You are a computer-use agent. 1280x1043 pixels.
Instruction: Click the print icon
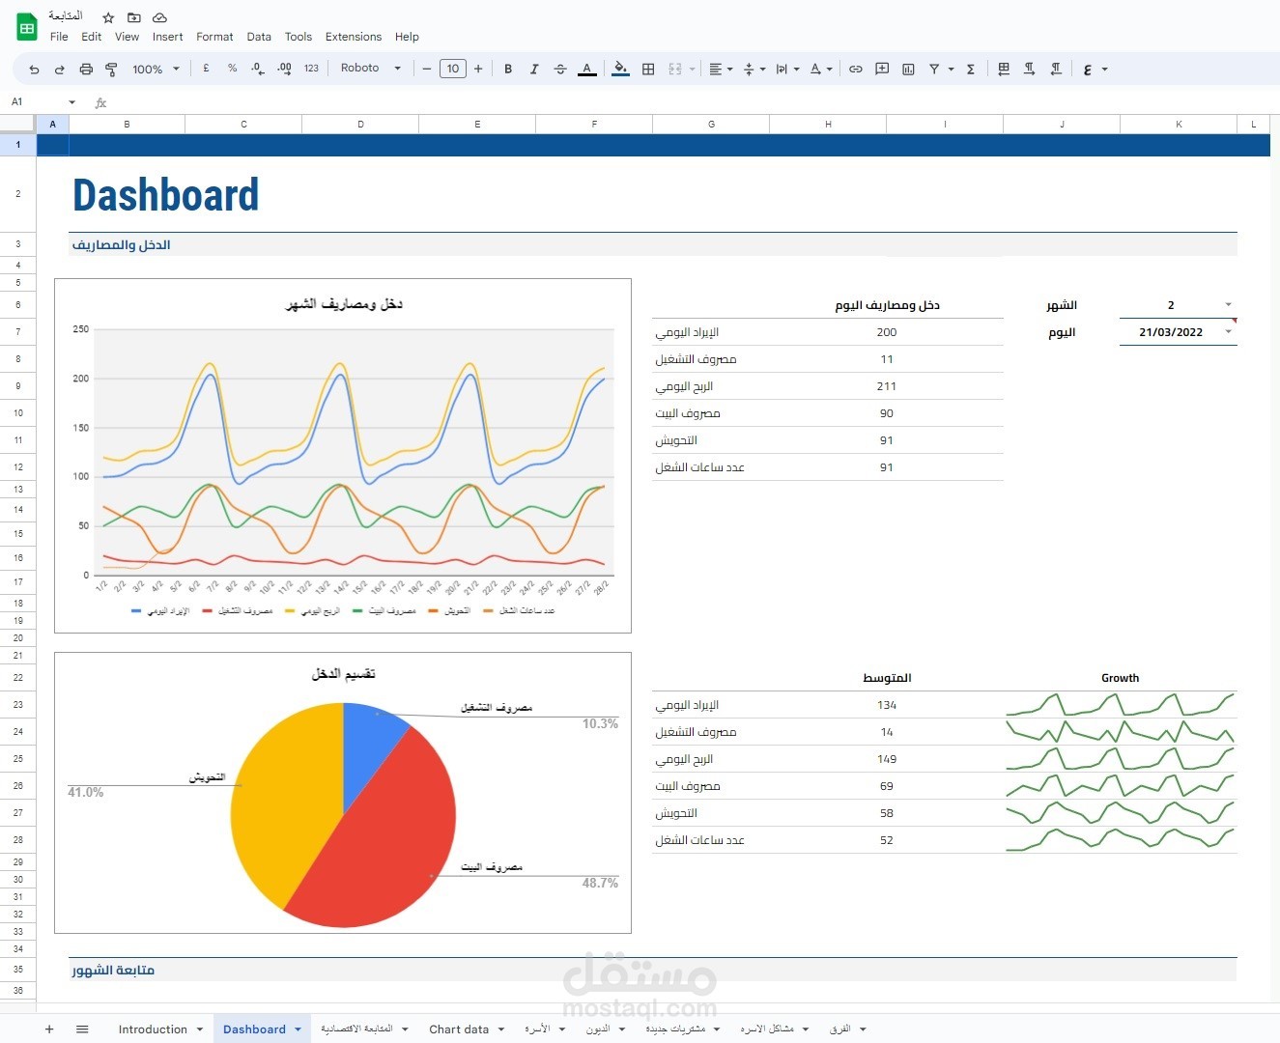(86, 70)
